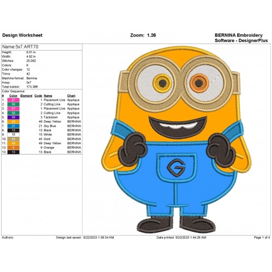
Task: Select the Sky Blue 21 color swatch
Action: point(14,126)
